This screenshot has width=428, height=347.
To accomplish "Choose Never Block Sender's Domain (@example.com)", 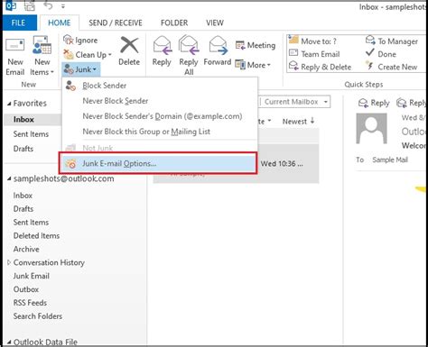I will click(x=160, y=116).
